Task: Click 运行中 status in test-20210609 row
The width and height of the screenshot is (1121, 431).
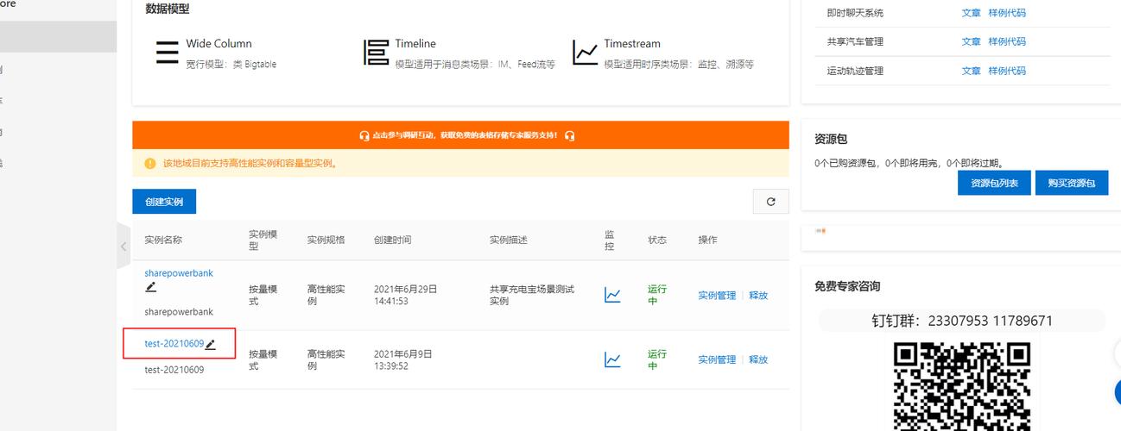Action: click(x=657, y=359)
